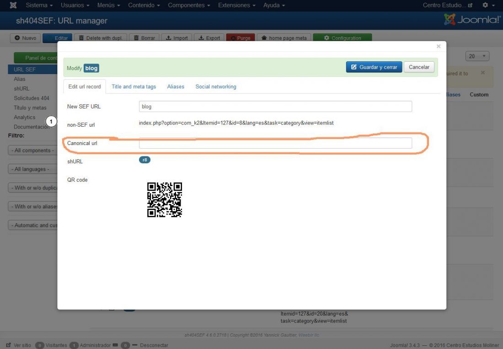The height and width of the screenshot is (349, 503).
Task: Open the Usuarios menu
Action: 75,5
